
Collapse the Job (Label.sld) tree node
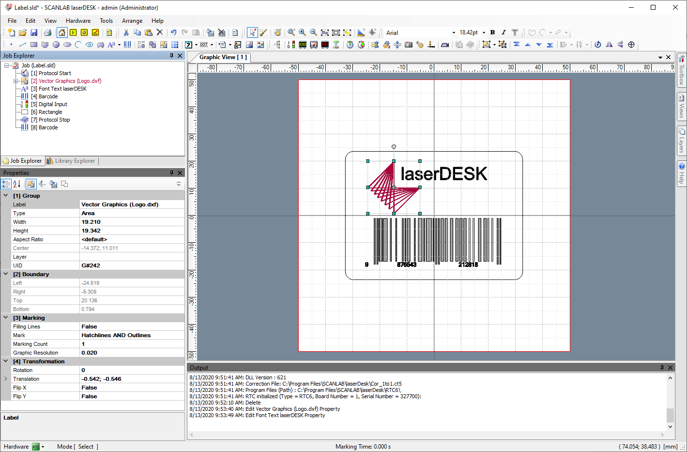coord(7,65)
